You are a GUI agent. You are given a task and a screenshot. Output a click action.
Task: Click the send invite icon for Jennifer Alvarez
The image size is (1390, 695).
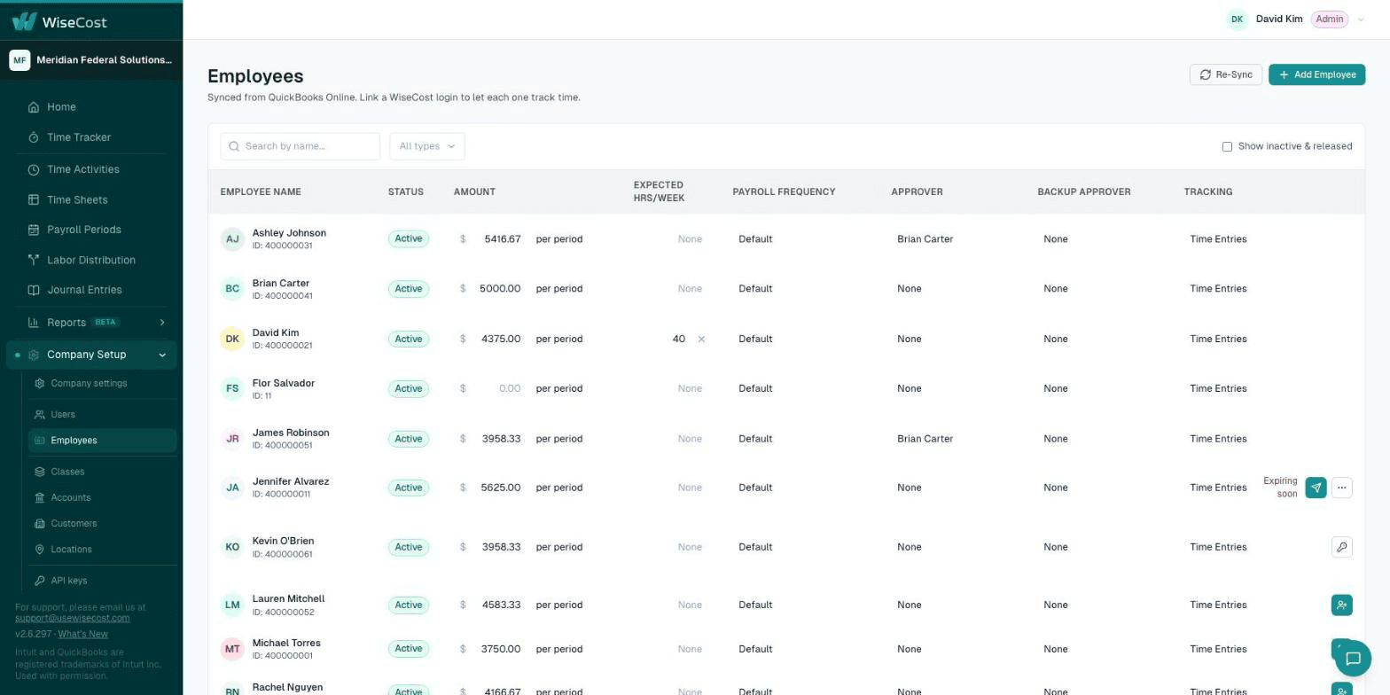pyautogui.click(x=1316, y=488)
